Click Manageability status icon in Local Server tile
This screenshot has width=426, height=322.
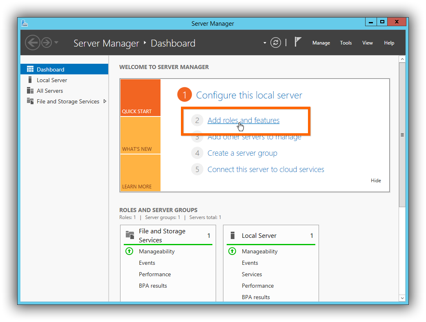pos(232,251)
